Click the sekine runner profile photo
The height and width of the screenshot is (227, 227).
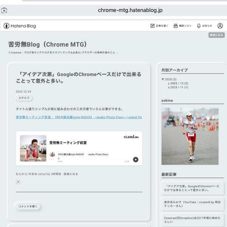click(190, 136)
